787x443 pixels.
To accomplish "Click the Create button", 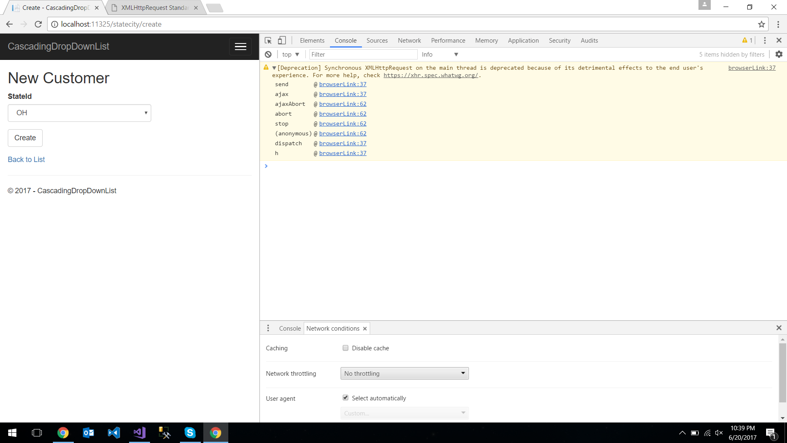I will pyautogui.click(x=25, y=138).
